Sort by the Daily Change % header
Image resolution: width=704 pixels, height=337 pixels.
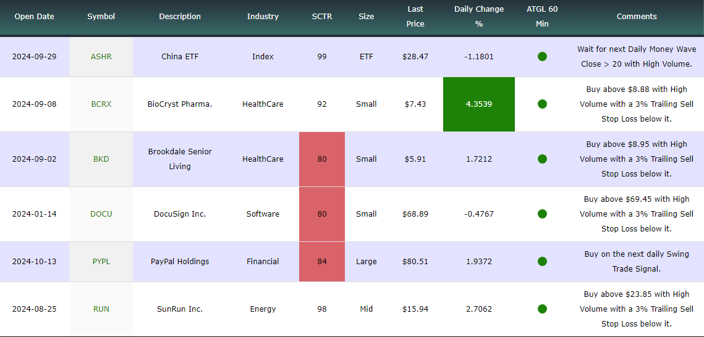coord(478,17)
